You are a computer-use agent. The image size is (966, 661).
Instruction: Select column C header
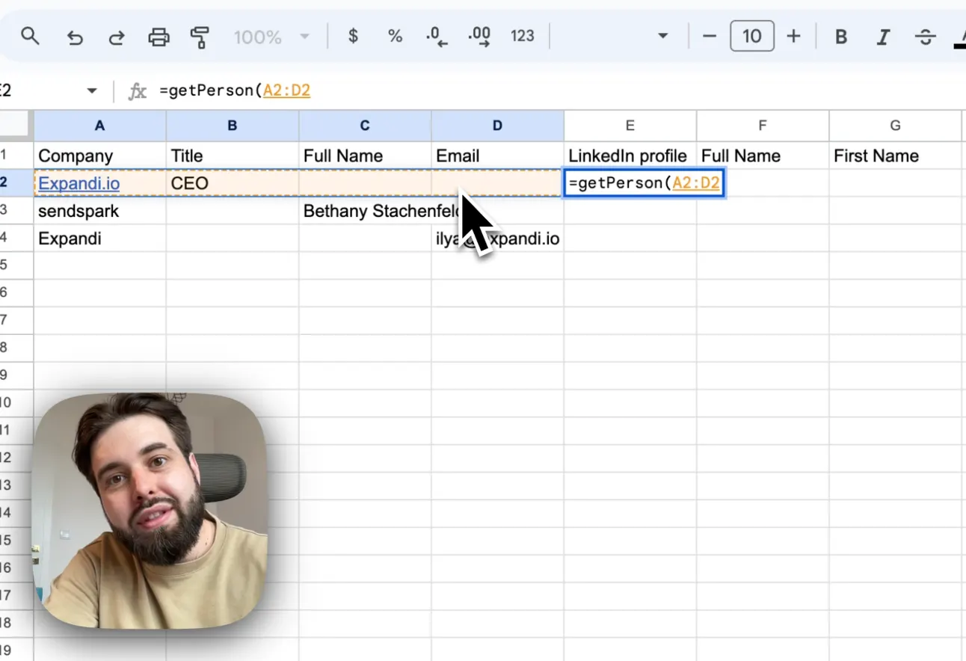click(x=365, y=126)
